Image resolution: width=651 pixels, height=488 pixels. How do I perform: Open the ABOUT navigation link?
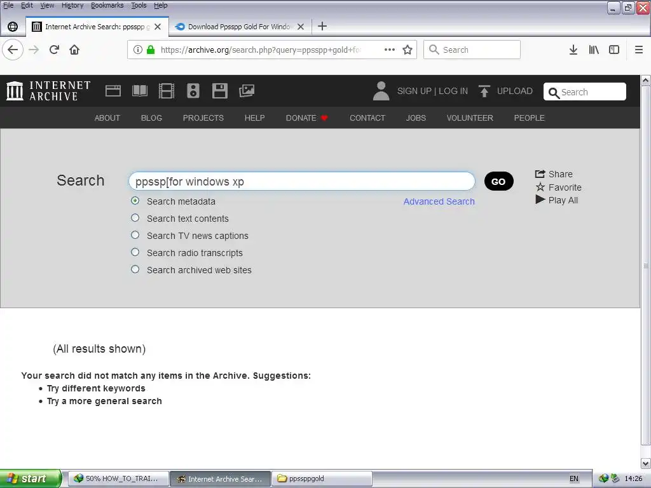point(107,118)
